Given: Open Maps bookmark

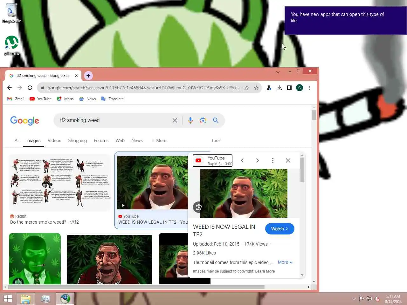Looking at the screenshot, I should (x=65, y=99).
